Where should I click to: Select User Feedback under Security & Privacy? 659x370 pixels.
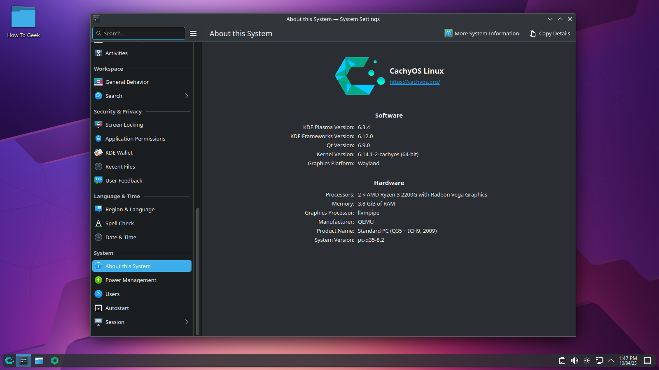[124, 180]
